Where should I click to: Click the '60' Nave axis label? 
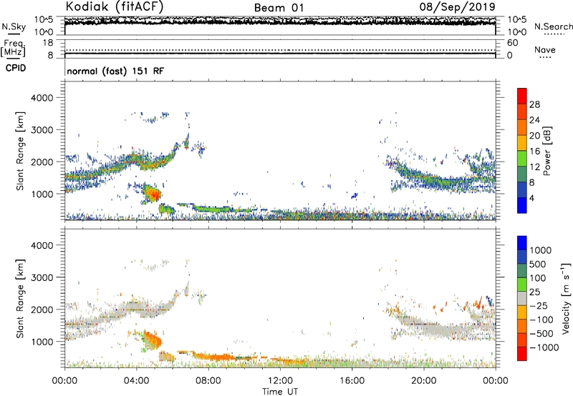pyautogui.click(x=513, y=43)
